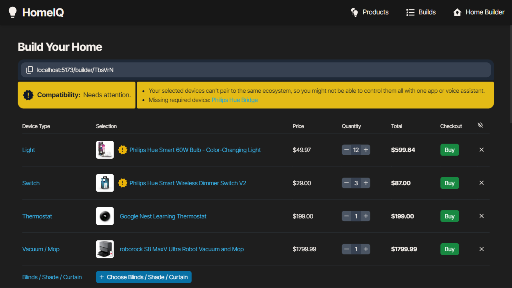Open the Philips Hue Bridge missing device link
512x288 pixels.
coord(235,100)
